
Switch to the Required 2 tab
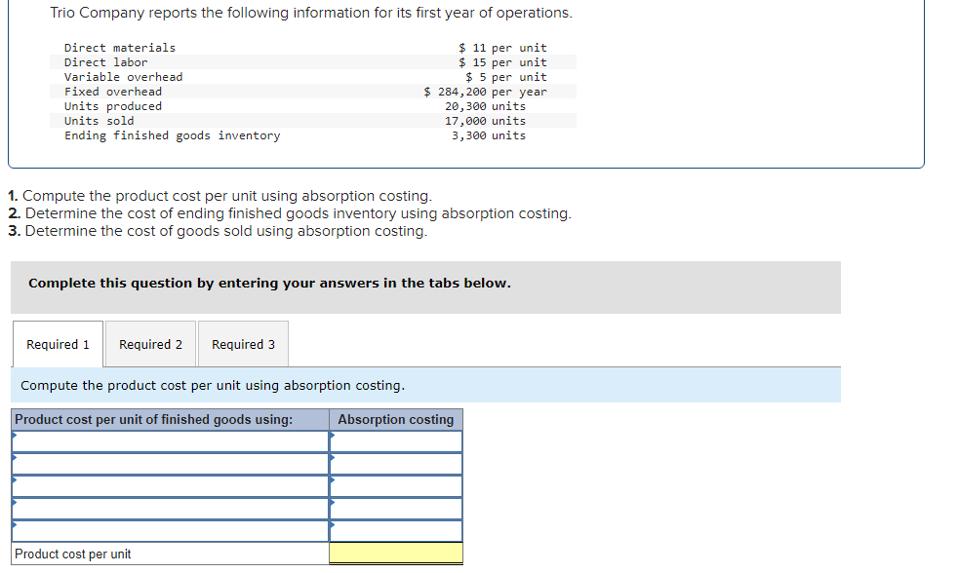pos(150,343)
